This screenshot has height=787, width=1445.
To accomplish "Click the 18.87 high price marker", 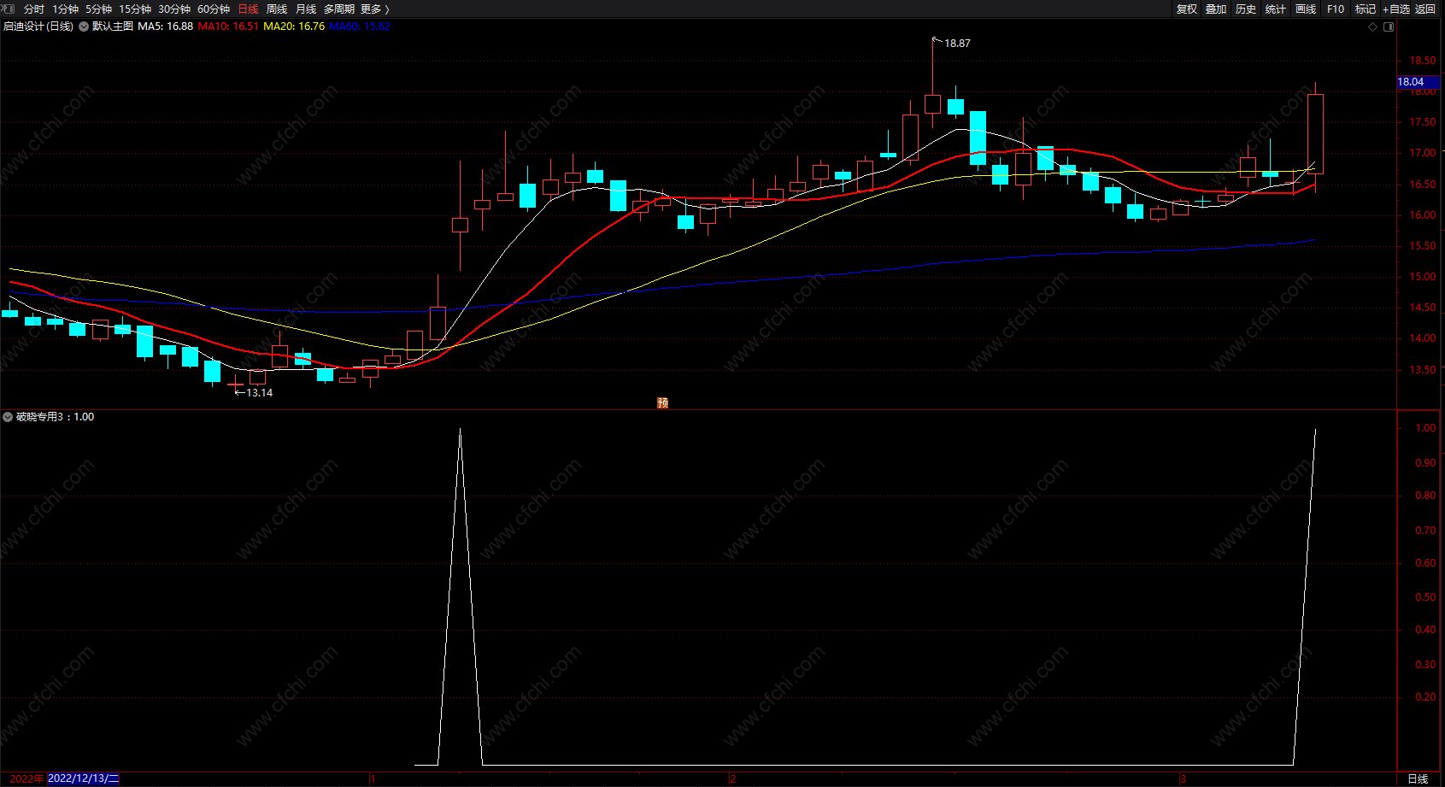I will tap(957, 44).
